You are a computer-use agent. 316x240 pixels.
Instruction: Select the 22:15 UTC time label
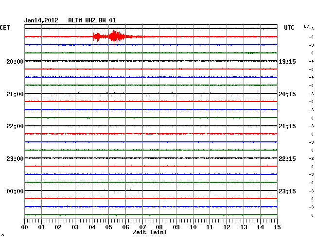pos(287,159)
